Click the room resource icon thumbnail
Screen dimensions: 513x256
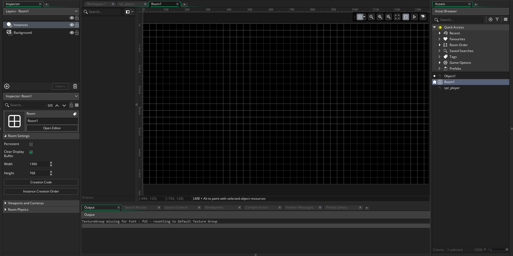coord(15,121)
